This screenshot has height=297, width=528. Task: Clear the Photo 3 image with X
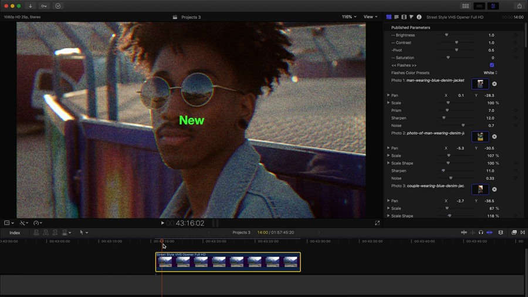(495, 189)
